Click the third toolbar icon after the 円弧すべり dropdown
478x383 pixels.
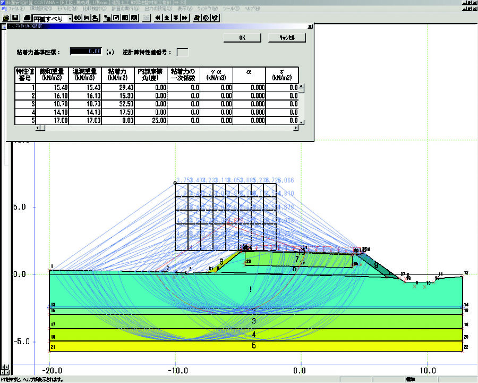(x=96, y=18)
